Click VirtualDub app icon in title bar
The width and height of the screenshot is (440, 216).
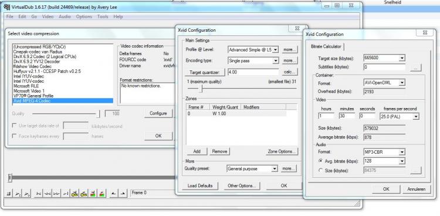coord(6,6)
